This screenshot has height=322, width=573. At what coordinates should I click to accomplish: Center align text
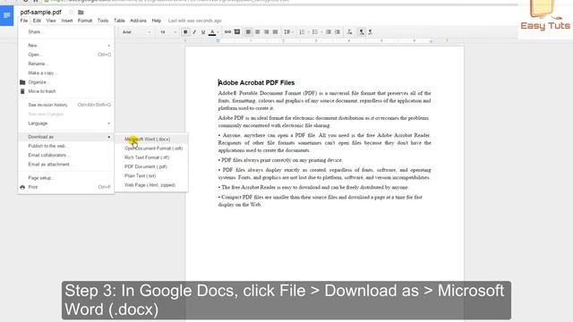(x=257, y=32)
